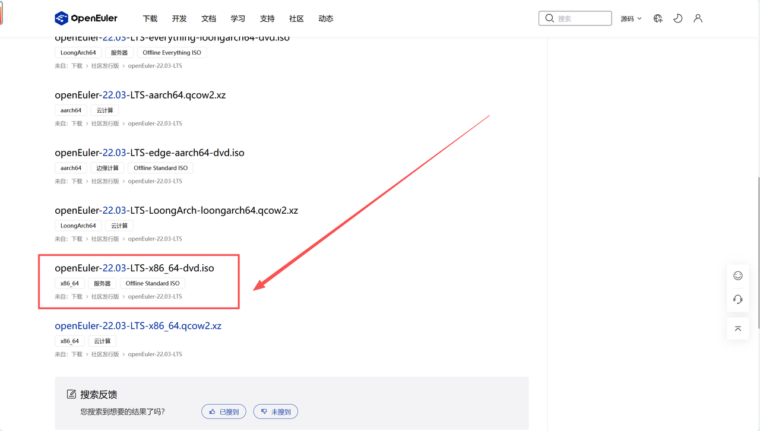Open the language globe icon
Image resolution: width=760 pixels, height=431 pixels.
tap(658, 18)
